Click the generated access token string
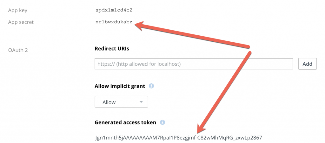Viewport: 325px width, 143px height. tap(179, 137)
